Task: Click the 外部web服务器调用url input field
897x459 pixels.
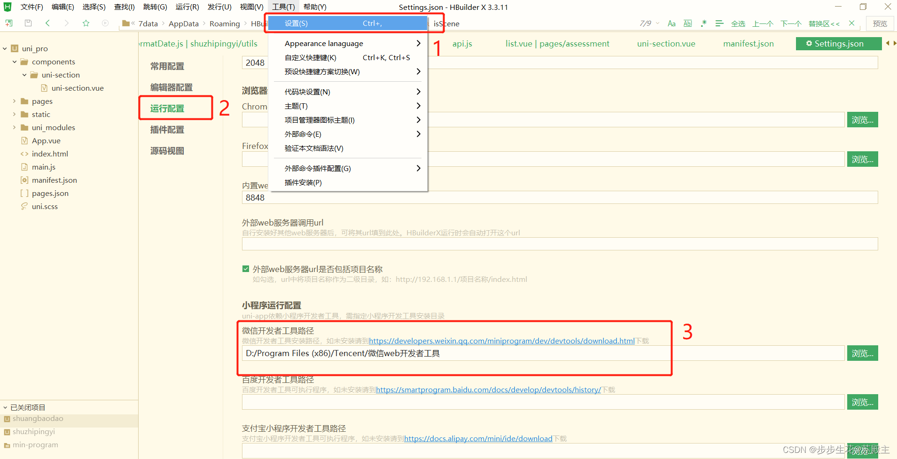Action: 560,244
